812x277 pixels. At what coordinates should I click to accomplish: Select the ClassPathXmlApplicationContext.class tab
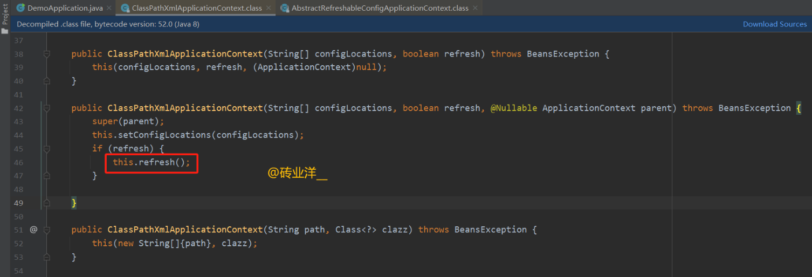197,8
